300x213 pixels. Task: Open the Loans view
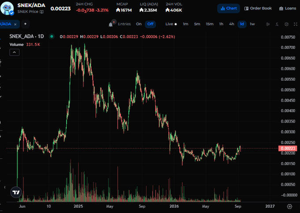point(288,8)
